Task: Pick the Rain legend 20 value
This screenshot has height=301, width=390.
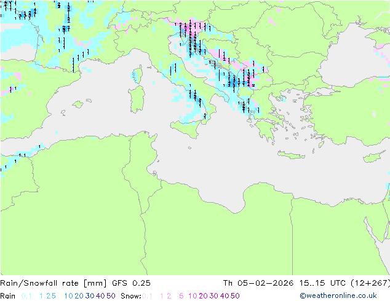Action: click(x=79, y=296)
